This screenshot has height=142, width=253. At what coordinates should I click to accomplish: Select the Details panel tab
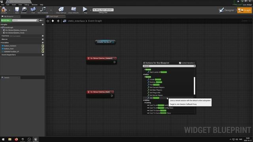click(x=10, y=78)
